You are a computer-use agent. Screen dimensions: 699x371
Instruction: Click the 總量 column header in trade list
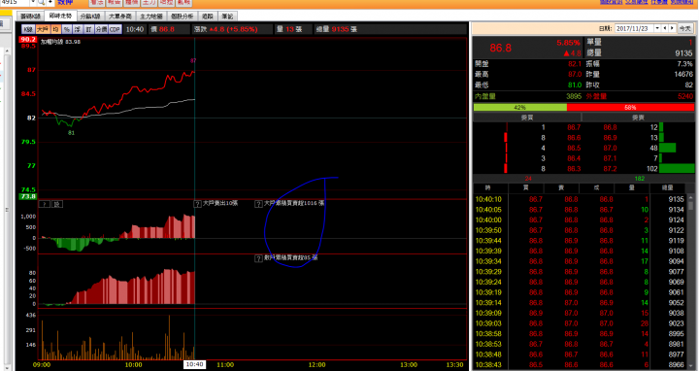(x=667, y=187)
